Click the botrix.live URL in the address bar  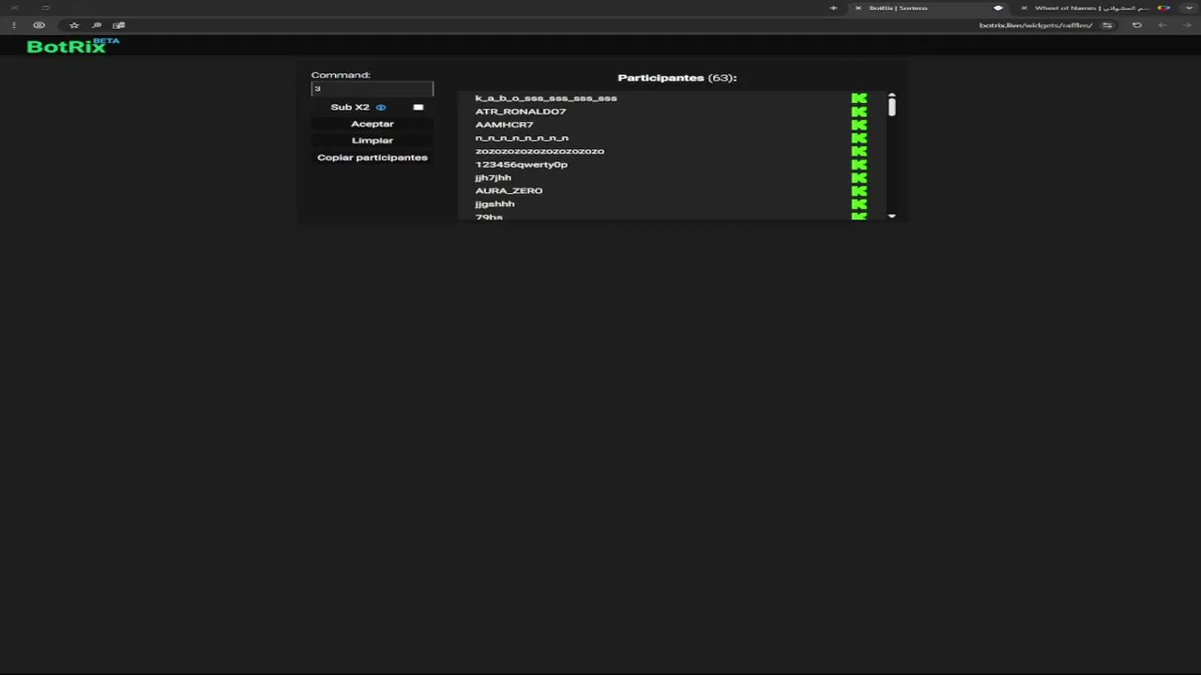point(1036,25)
